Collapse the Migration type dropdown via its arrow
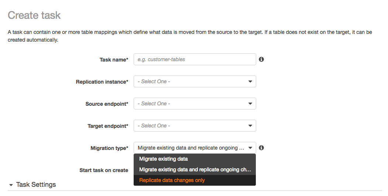The height and width of the screenshot is (196, 388). click(250, 148)
